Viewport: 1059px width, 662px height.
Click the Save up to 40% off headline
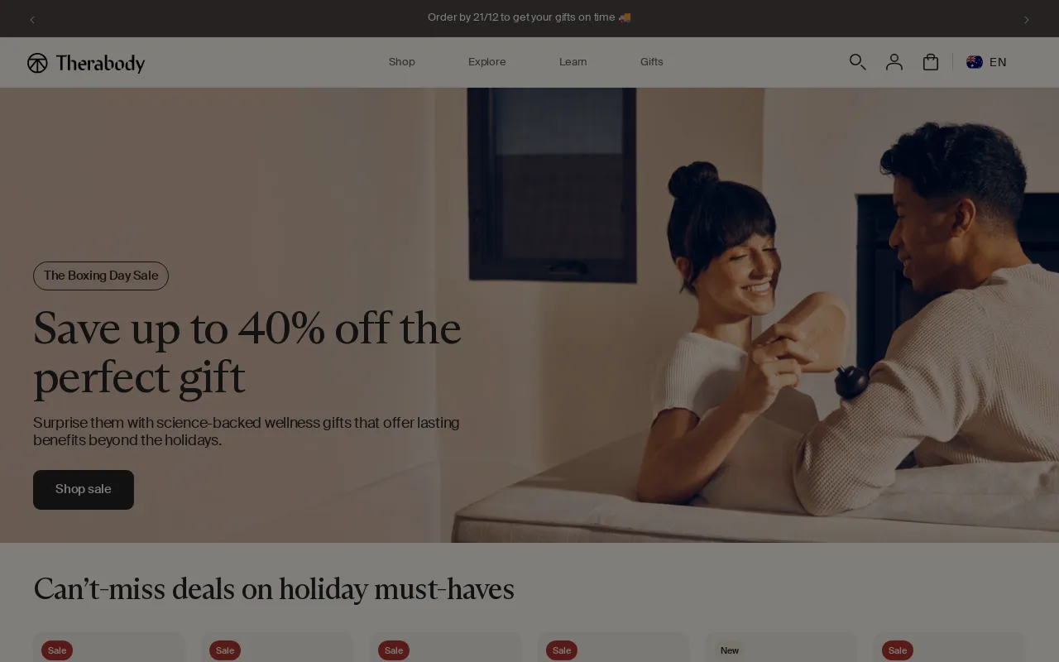[x=247, y=353]
